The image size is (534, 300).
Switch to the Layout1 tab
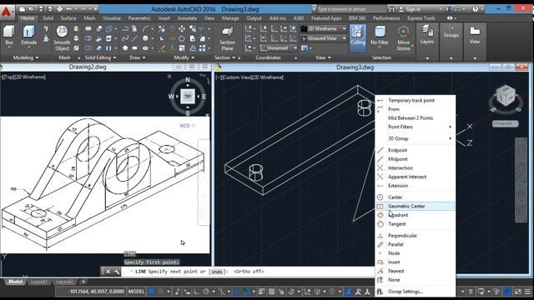point(39,282)
